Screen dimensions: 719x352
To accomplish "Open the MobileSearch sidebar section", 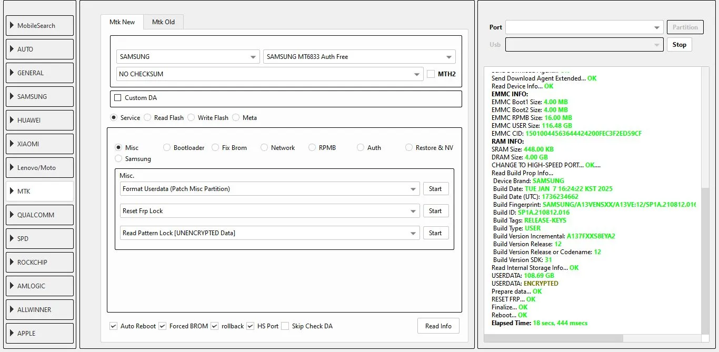I will [x=39, y=25].
